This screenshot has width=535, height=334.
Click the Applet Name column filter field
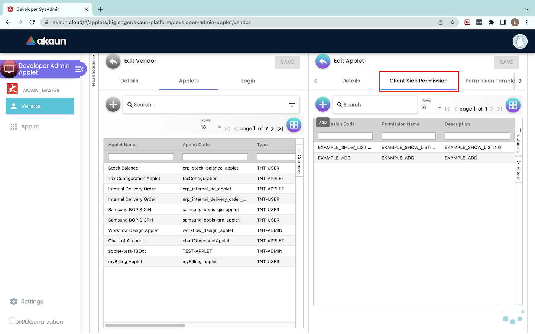coord(141,157)
